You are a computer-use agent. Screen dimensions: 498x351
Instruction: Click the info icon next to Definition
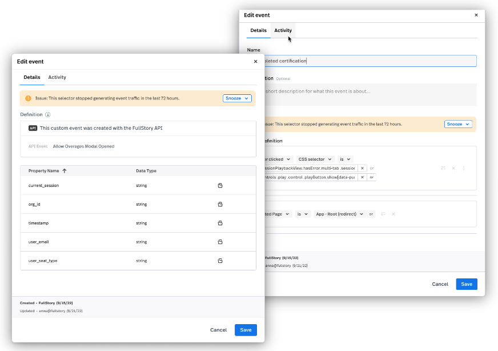48,115
